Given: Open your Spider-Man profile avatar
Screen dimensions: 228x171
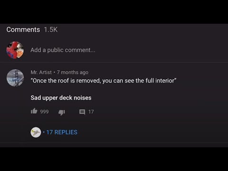Looking at the screenshot, I should click(15, 50).
